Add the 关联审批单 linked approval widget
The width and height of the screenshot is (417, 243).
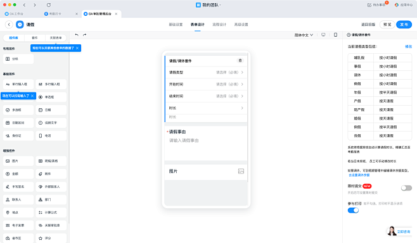pyautogui.click(x=51, y=225)
